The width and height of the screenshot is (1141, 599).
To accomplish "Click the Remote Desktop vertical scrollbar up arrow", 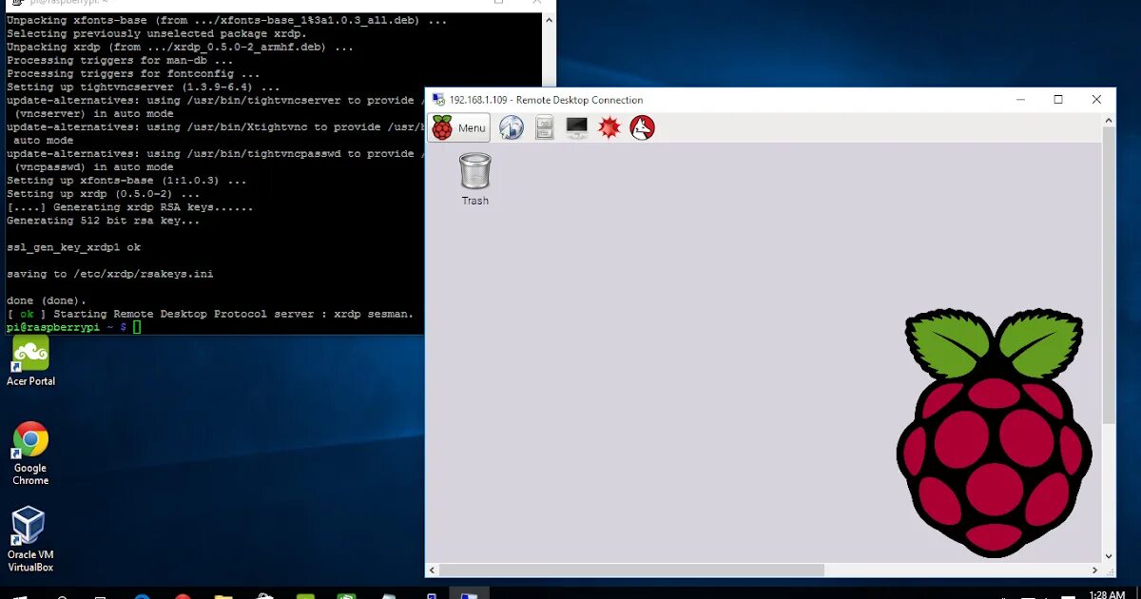I will [1109, 120].
